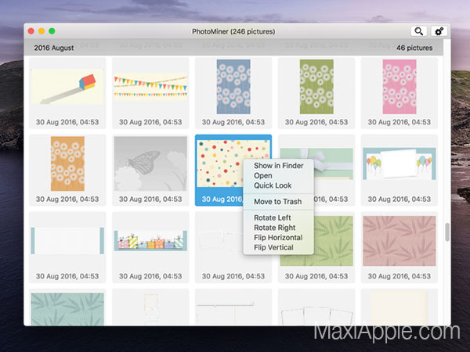Viewport: 470px width, 352px height.
Task: Select the orange flower pattern thumbnail
Action: pyautogui.click(x=67, y=163)
